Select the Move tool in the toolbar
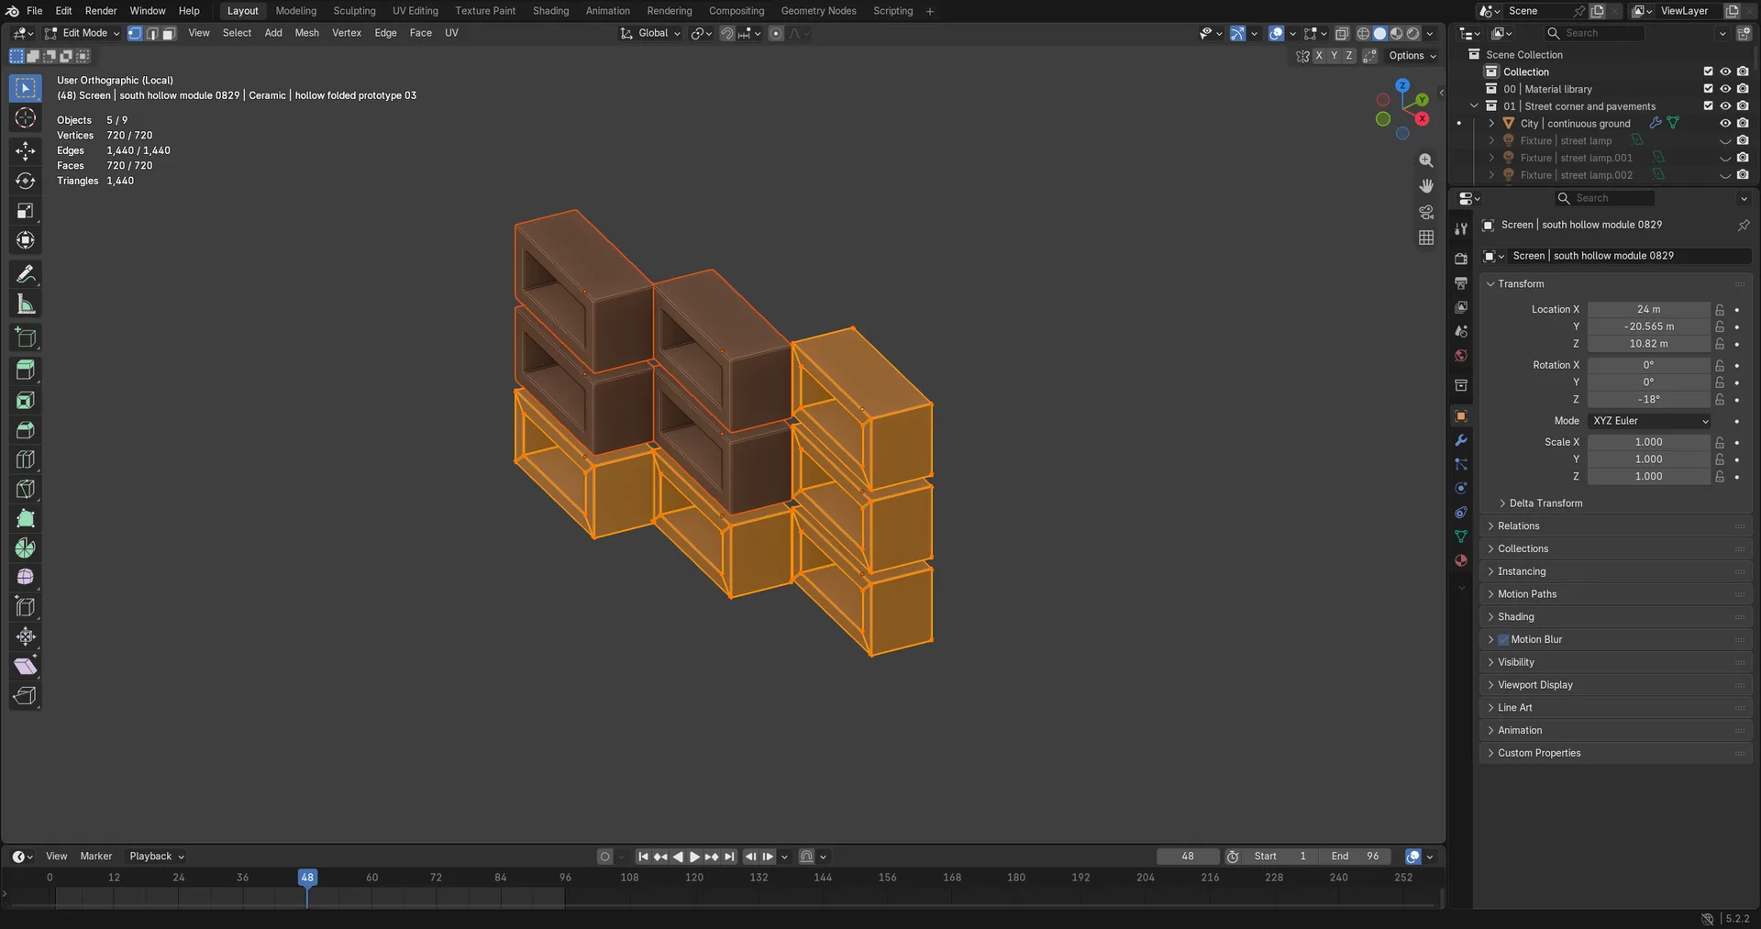Image resolution: width=1761 pixels, height=929 pixels. tap(26, 150)
